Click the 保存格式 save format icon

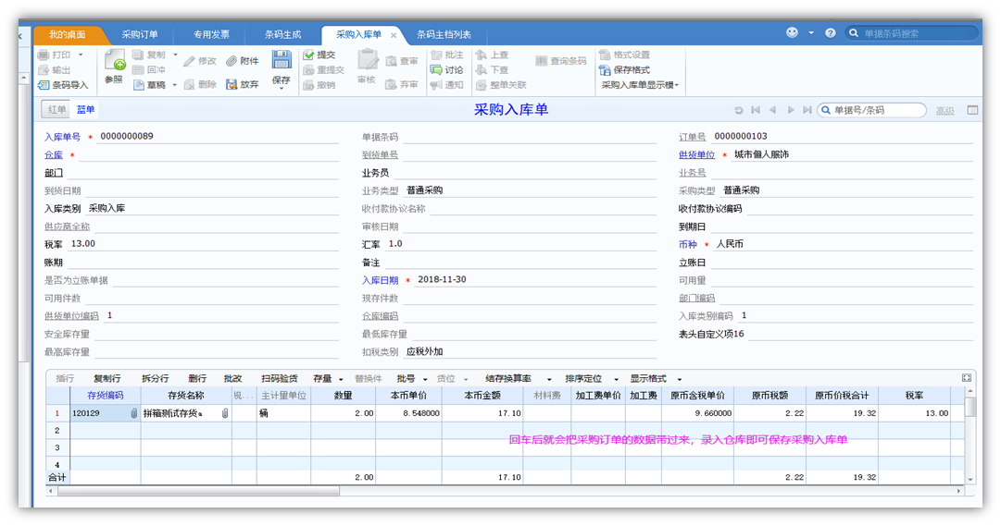point(605,70)
